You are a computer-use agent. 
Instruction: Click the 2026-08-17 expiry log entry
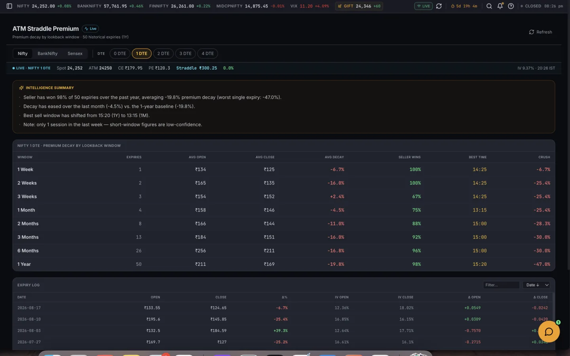pyautogui.click(x=283, y=308)
